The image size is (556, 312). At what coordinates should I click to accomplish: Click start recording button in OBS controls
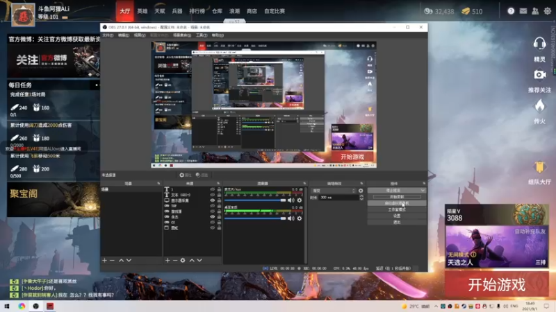point(397,197)
